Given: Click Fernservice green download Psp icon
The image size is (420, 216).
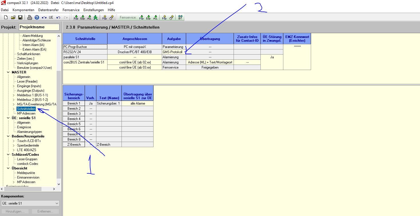Looking at the screenshot, I should (142, 17).
